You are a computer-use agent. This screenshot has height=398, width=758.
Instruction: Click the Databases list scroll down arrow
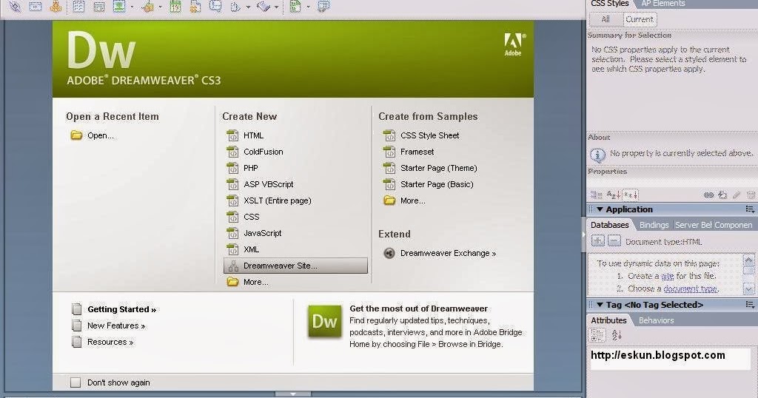(x=749, y=289)
